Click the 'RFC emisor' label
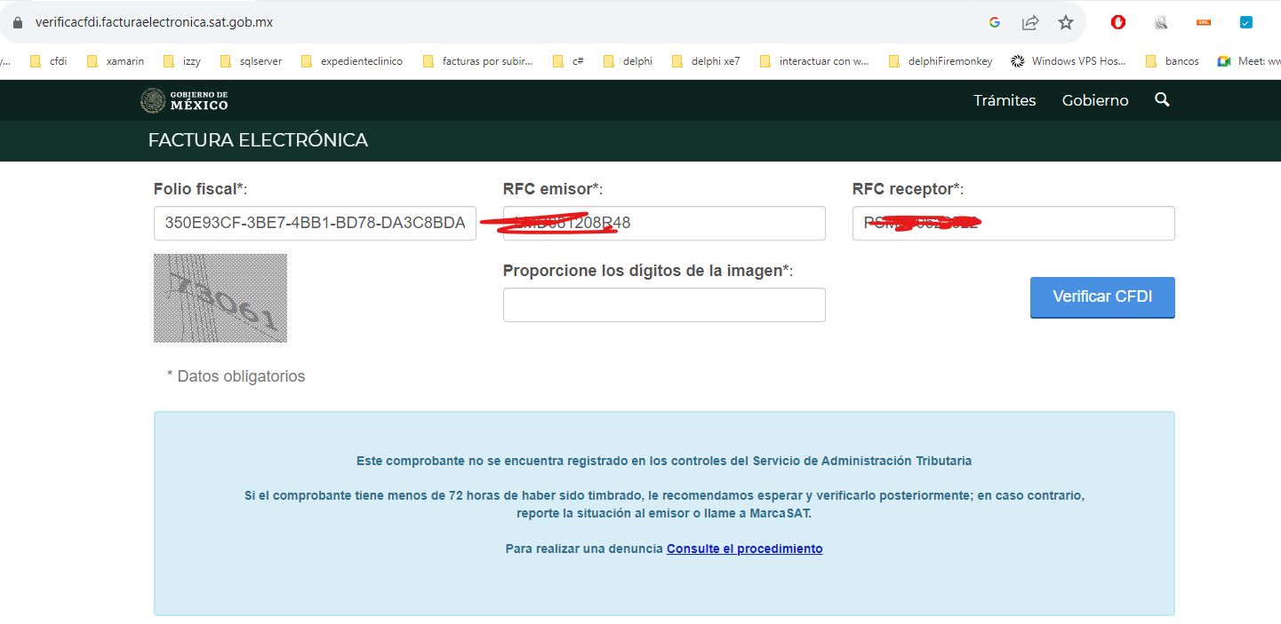Screen dimensions: 1281x624 [x=553, y=189]
